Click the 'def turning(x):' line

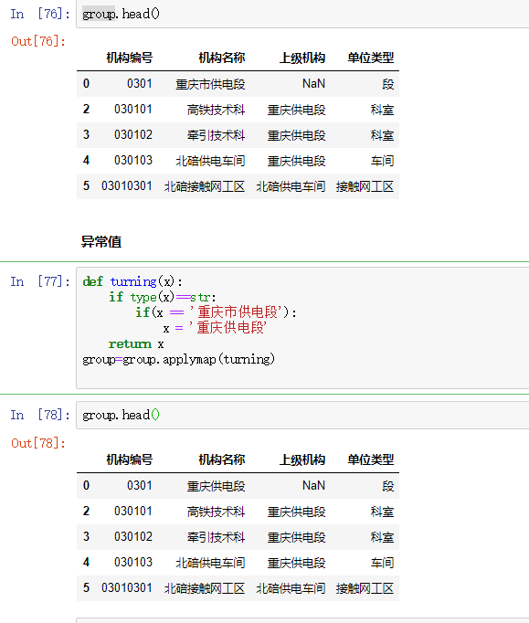pos(132,281)
